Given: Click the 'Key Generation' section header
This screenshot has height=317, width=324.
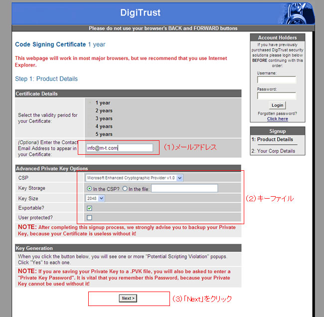Looking at the screenshot, I should pos(128,248).
